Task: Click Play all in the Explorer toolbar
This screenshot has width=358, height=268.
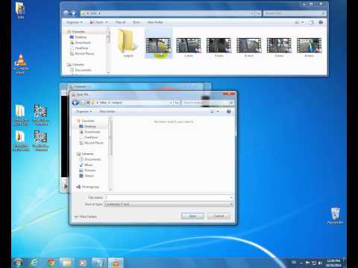Action: coord(121,22)
